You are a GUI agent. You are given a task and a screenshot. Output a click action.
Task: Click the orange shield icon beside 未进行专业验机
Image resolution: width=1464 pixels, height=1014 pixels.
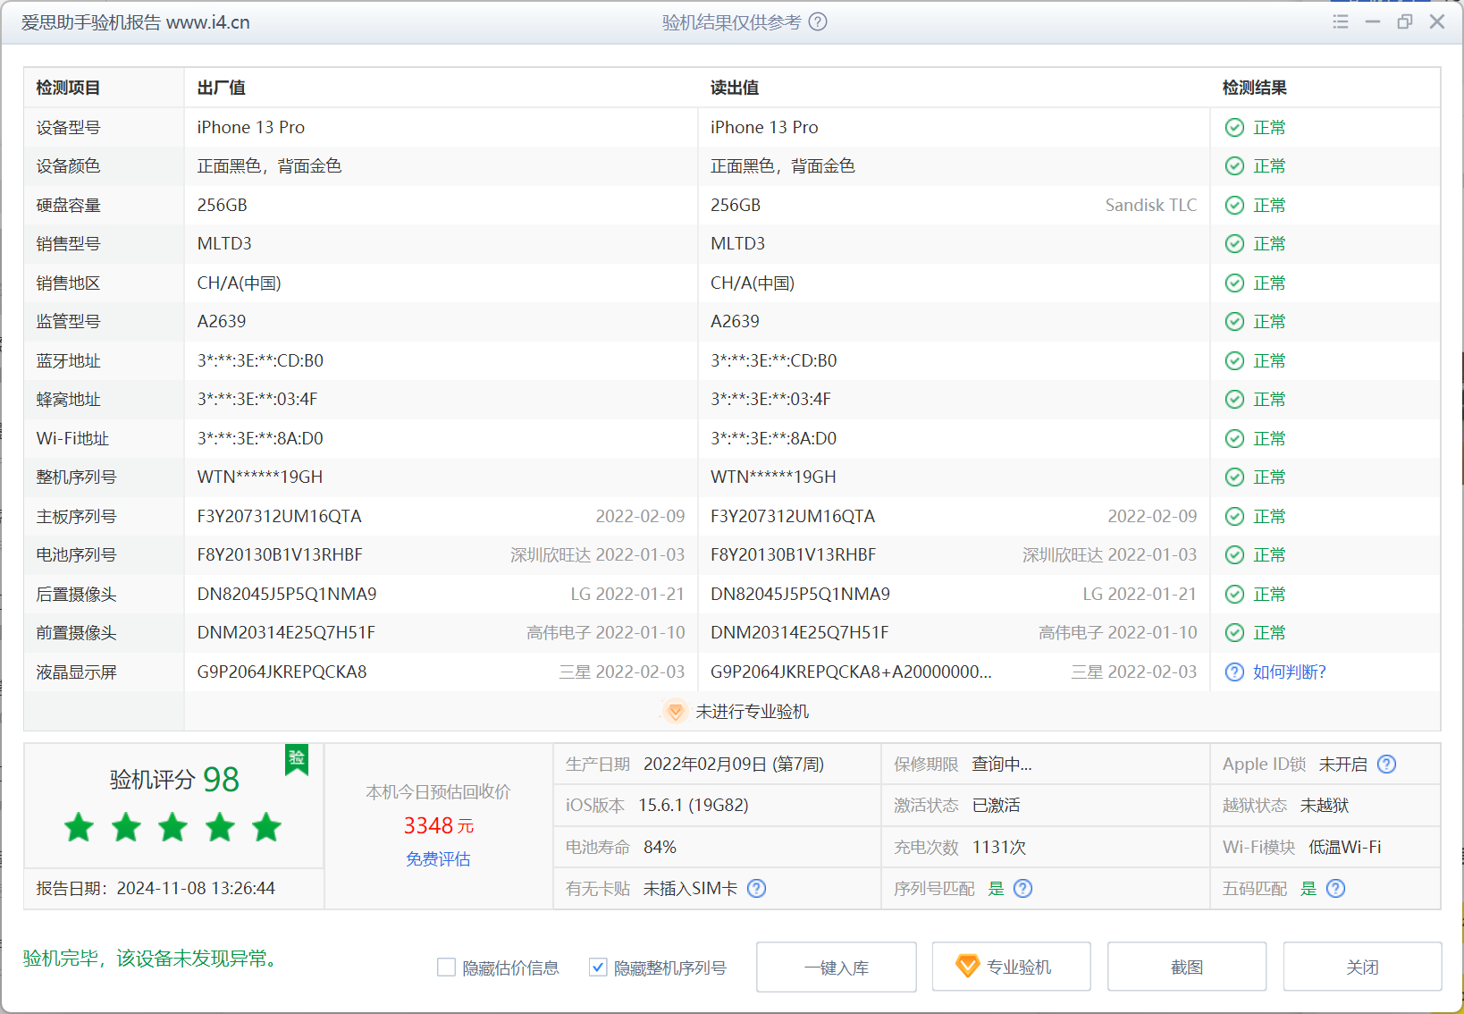[676, 712]
